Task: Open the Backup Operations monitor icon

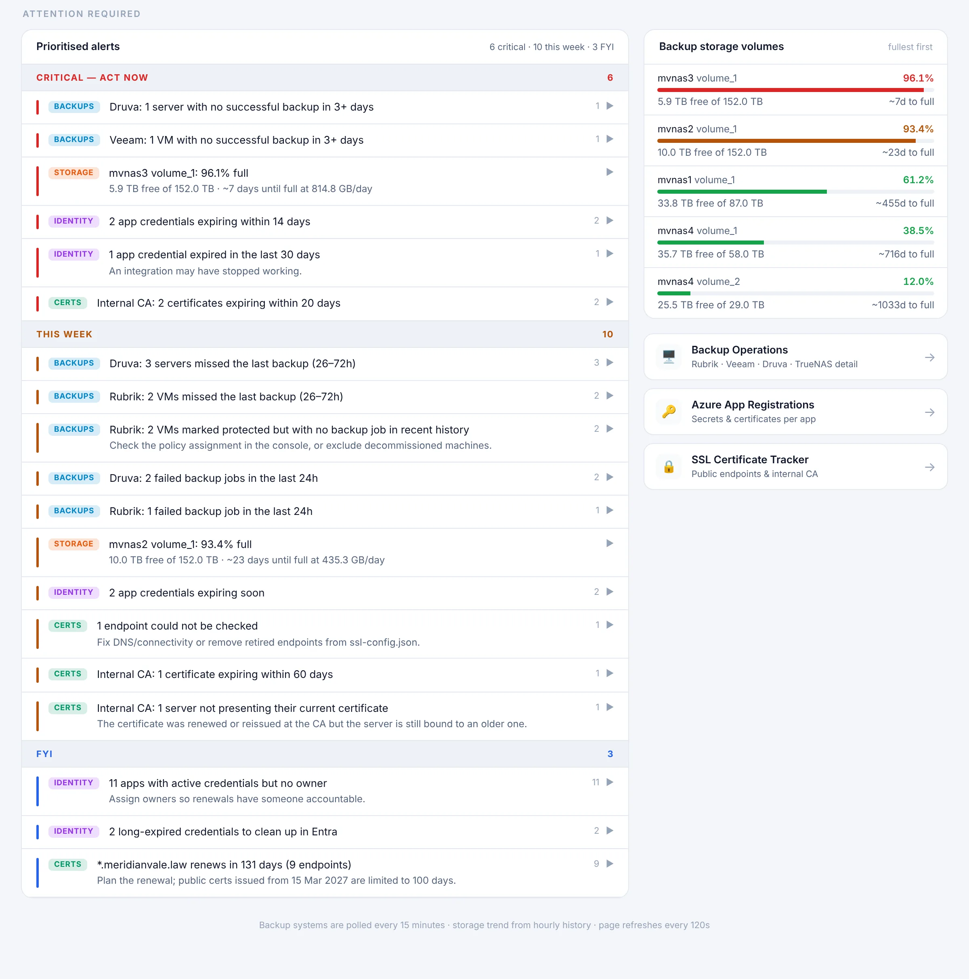Action: [668, 357]
